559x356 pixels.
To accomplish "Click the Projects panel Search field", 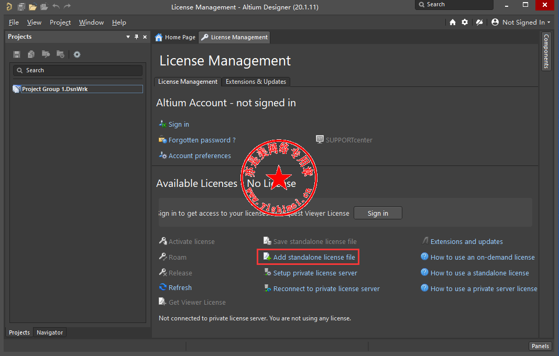I will pyautogui.click(x=78, y=70).
